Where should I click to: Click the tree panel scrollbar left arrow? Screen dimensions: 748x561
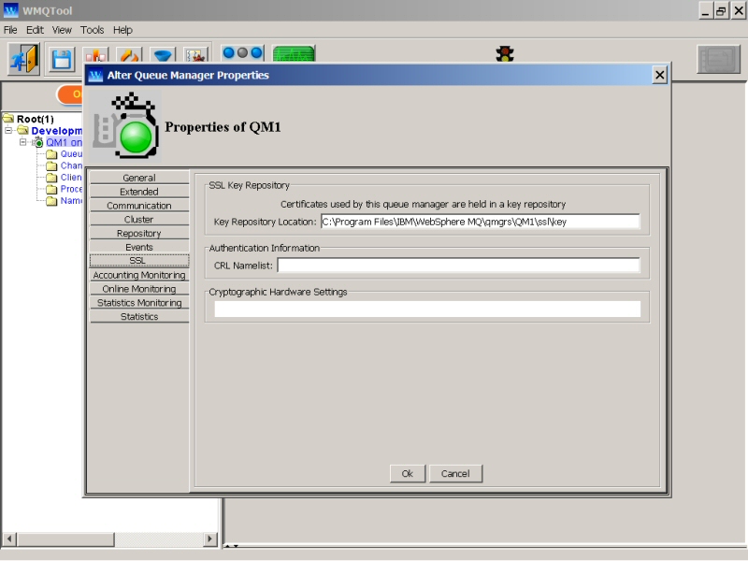9,539
